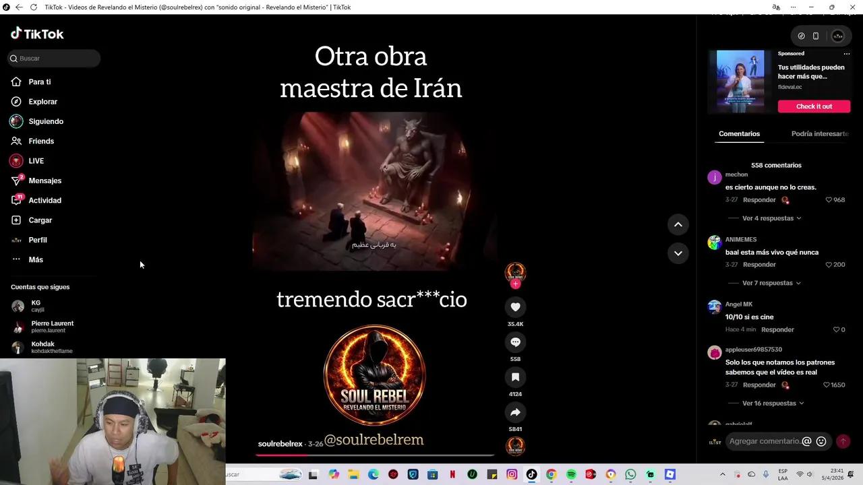Show hidden system tray icons chevron

coord(722,475)
